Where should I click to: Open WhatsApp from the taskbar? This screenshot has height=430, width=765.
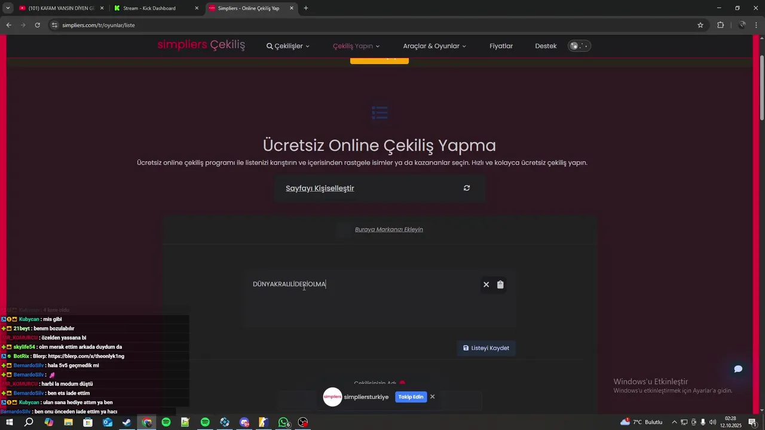(x=283, y=422)
